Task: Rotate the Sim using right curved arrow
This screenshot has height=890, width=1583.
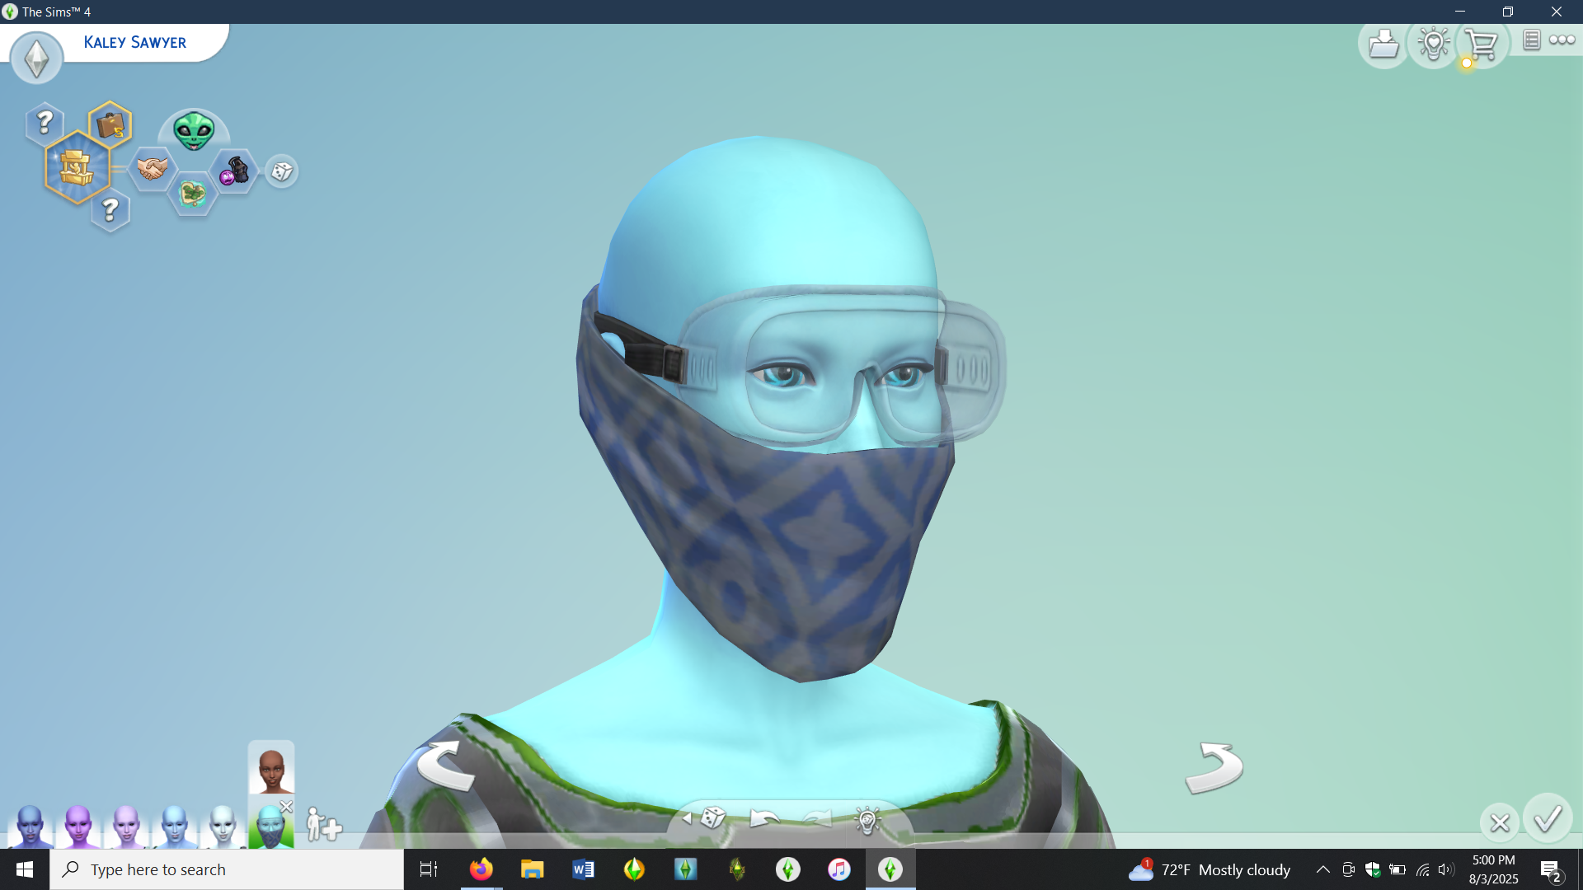Action: point(1214,767)
